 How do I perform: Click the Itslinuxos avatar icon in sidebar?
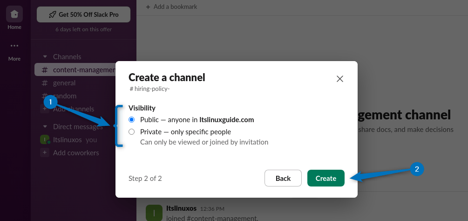(45, 140)
